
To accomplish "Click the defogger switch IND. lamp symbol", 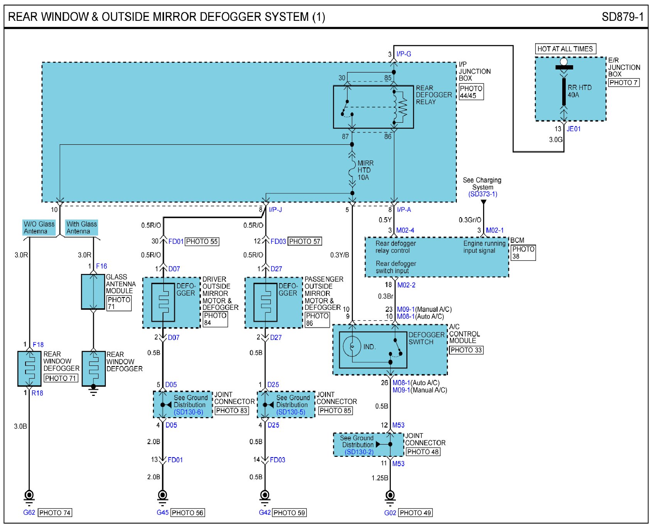I will tap(352, 346).
